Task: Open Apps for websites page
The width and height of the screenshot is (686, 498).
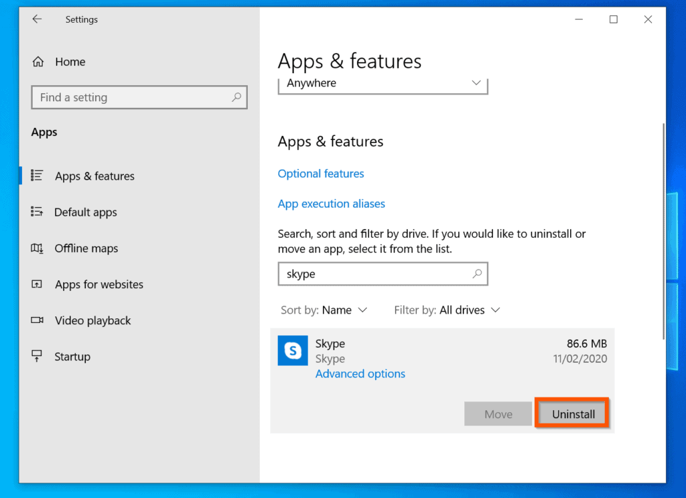Action: (x=99, y=284)
